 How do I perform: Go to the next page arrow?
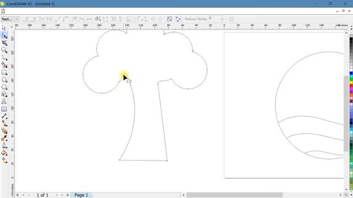(56, 195)
